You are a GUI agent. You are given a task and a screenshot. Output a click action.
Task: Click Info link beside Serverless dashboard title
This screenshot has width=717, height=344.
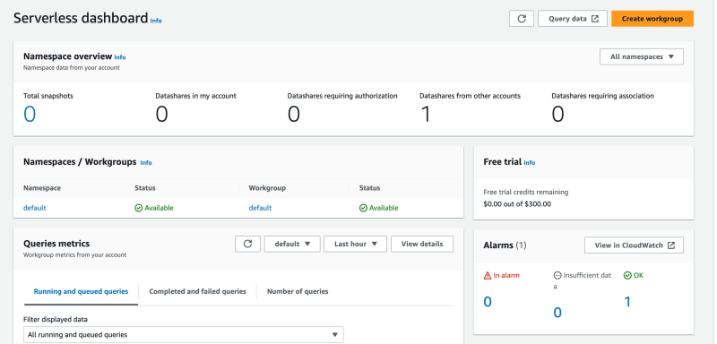[156, 21]
